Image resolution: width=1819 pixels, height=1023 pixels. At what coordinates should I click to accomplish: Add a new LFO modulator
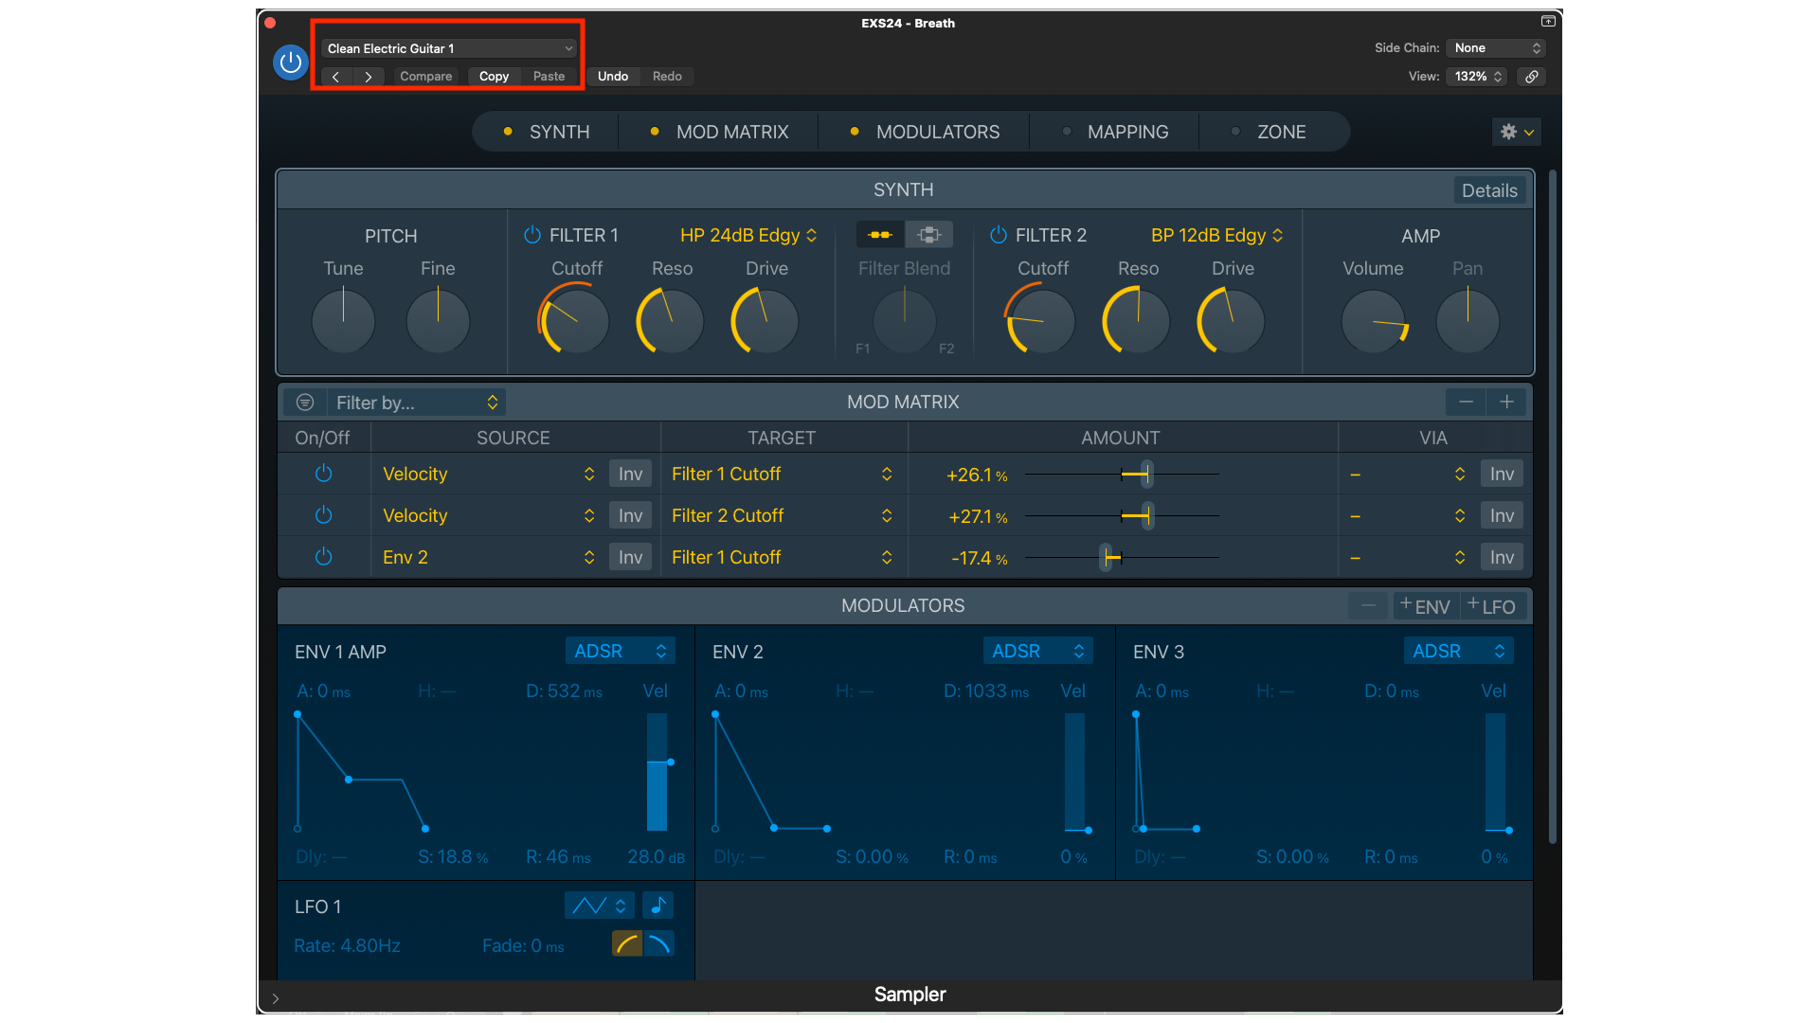pyautogui.click(x=1492, y=606)
